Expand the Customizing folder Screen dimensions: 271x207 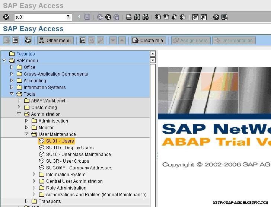tap(19, 107)
